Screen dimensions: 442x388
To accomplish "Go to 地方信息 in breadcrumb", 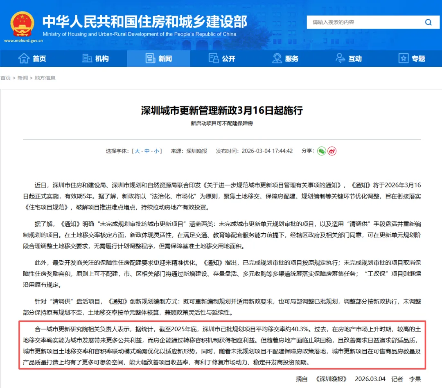I will coord(45,78).
